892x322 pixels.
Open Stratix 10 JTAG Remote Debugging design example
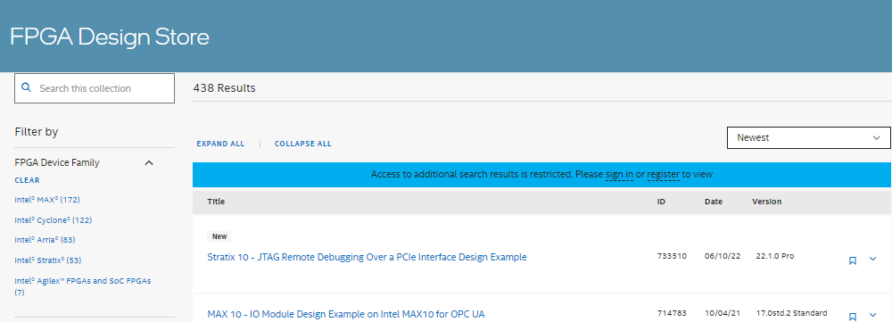[367, 257]
